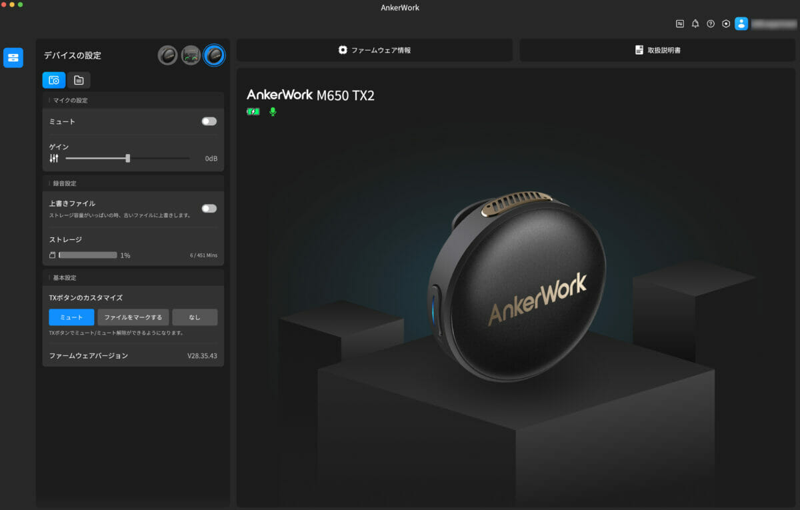800x510 pixels.
Task: Switch to the device settings tab icon
Action: [x=54, y=80]
